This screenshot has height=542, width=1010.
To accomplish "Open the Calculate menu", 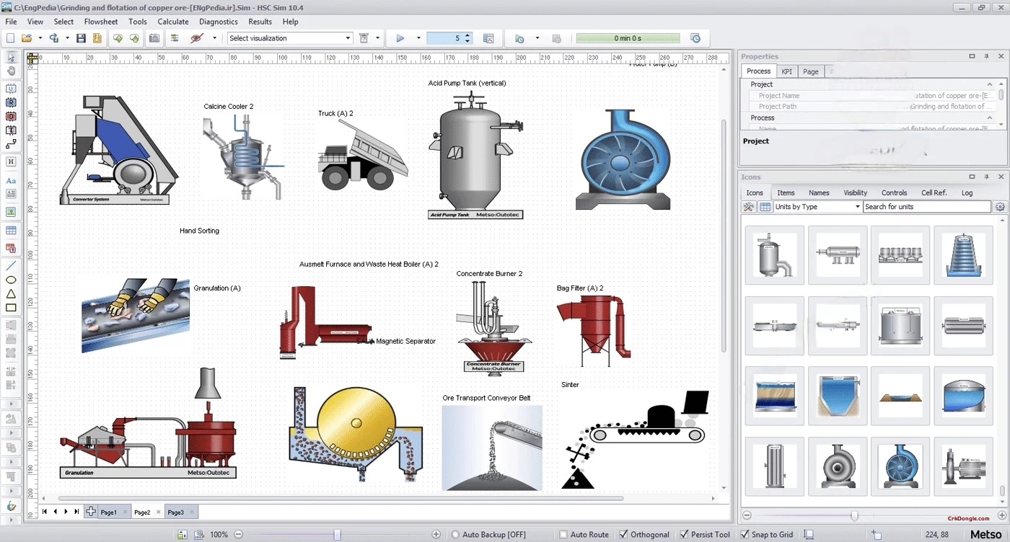I will [172, 22].
